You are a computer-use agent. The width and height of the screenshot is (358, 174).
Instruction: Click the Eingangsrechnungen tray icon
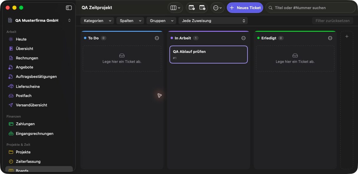(11, 133)
